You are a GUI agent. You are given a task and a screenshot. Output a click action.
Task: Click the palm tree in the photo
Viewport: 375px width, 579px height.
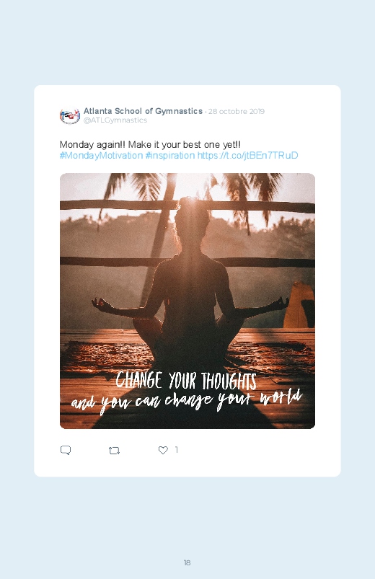[148, 221]
